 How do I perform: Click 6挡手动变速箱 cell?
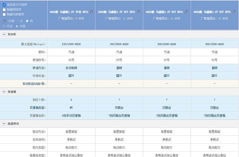pos(71,116)
